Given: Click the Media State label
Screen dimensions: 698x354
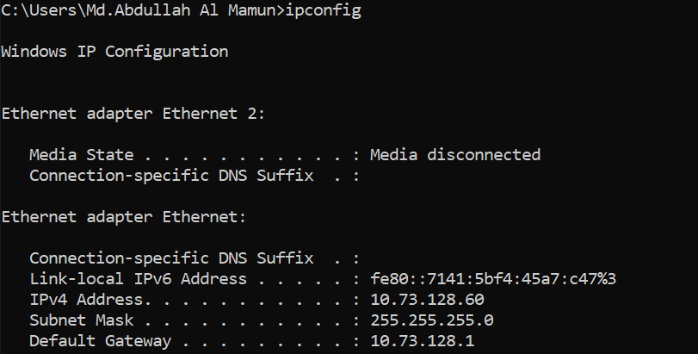Looking at the screenshot, I should coord(82,154).
